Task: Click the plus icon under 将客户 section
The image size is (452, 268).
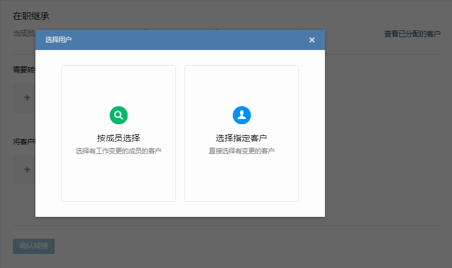Action: (x=27, y=169)
